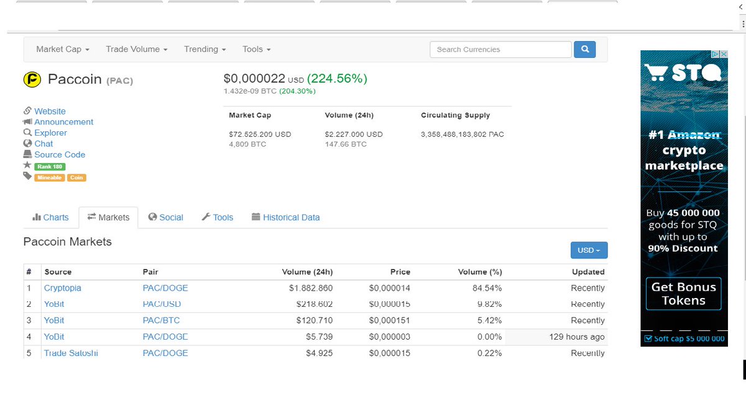
Task: Expand the Tools dropdown in navbar
Action: (x=257, y=49)
